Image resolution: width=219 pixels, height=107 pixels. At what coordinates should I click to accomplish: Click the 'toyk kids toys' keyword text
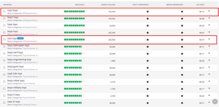coord(15,74)
